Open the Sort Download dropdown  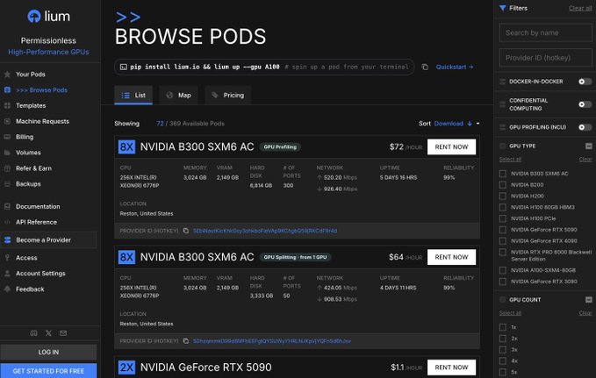point(449,124)
